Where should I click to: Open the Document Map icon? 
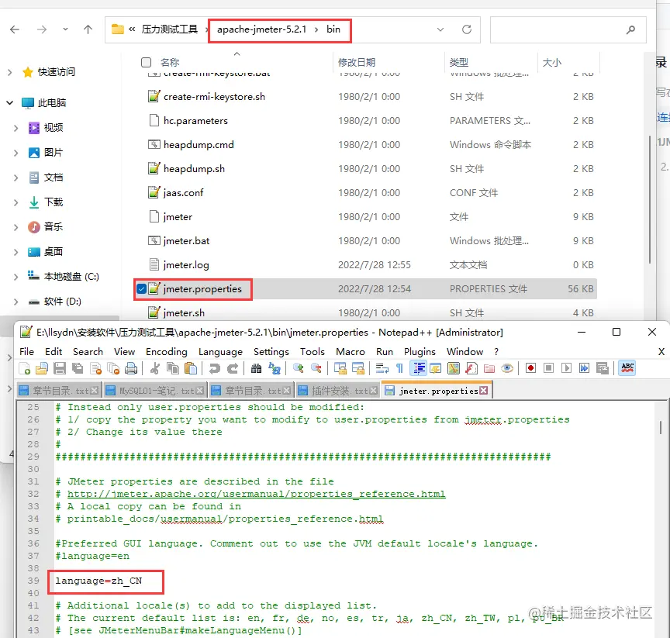pyautogui.click(x=454, y=368)
